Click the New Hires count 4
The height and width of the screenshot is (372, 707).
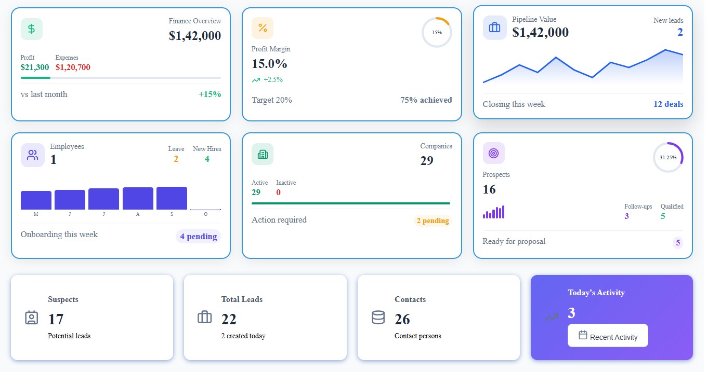click(x=207, y=159)
